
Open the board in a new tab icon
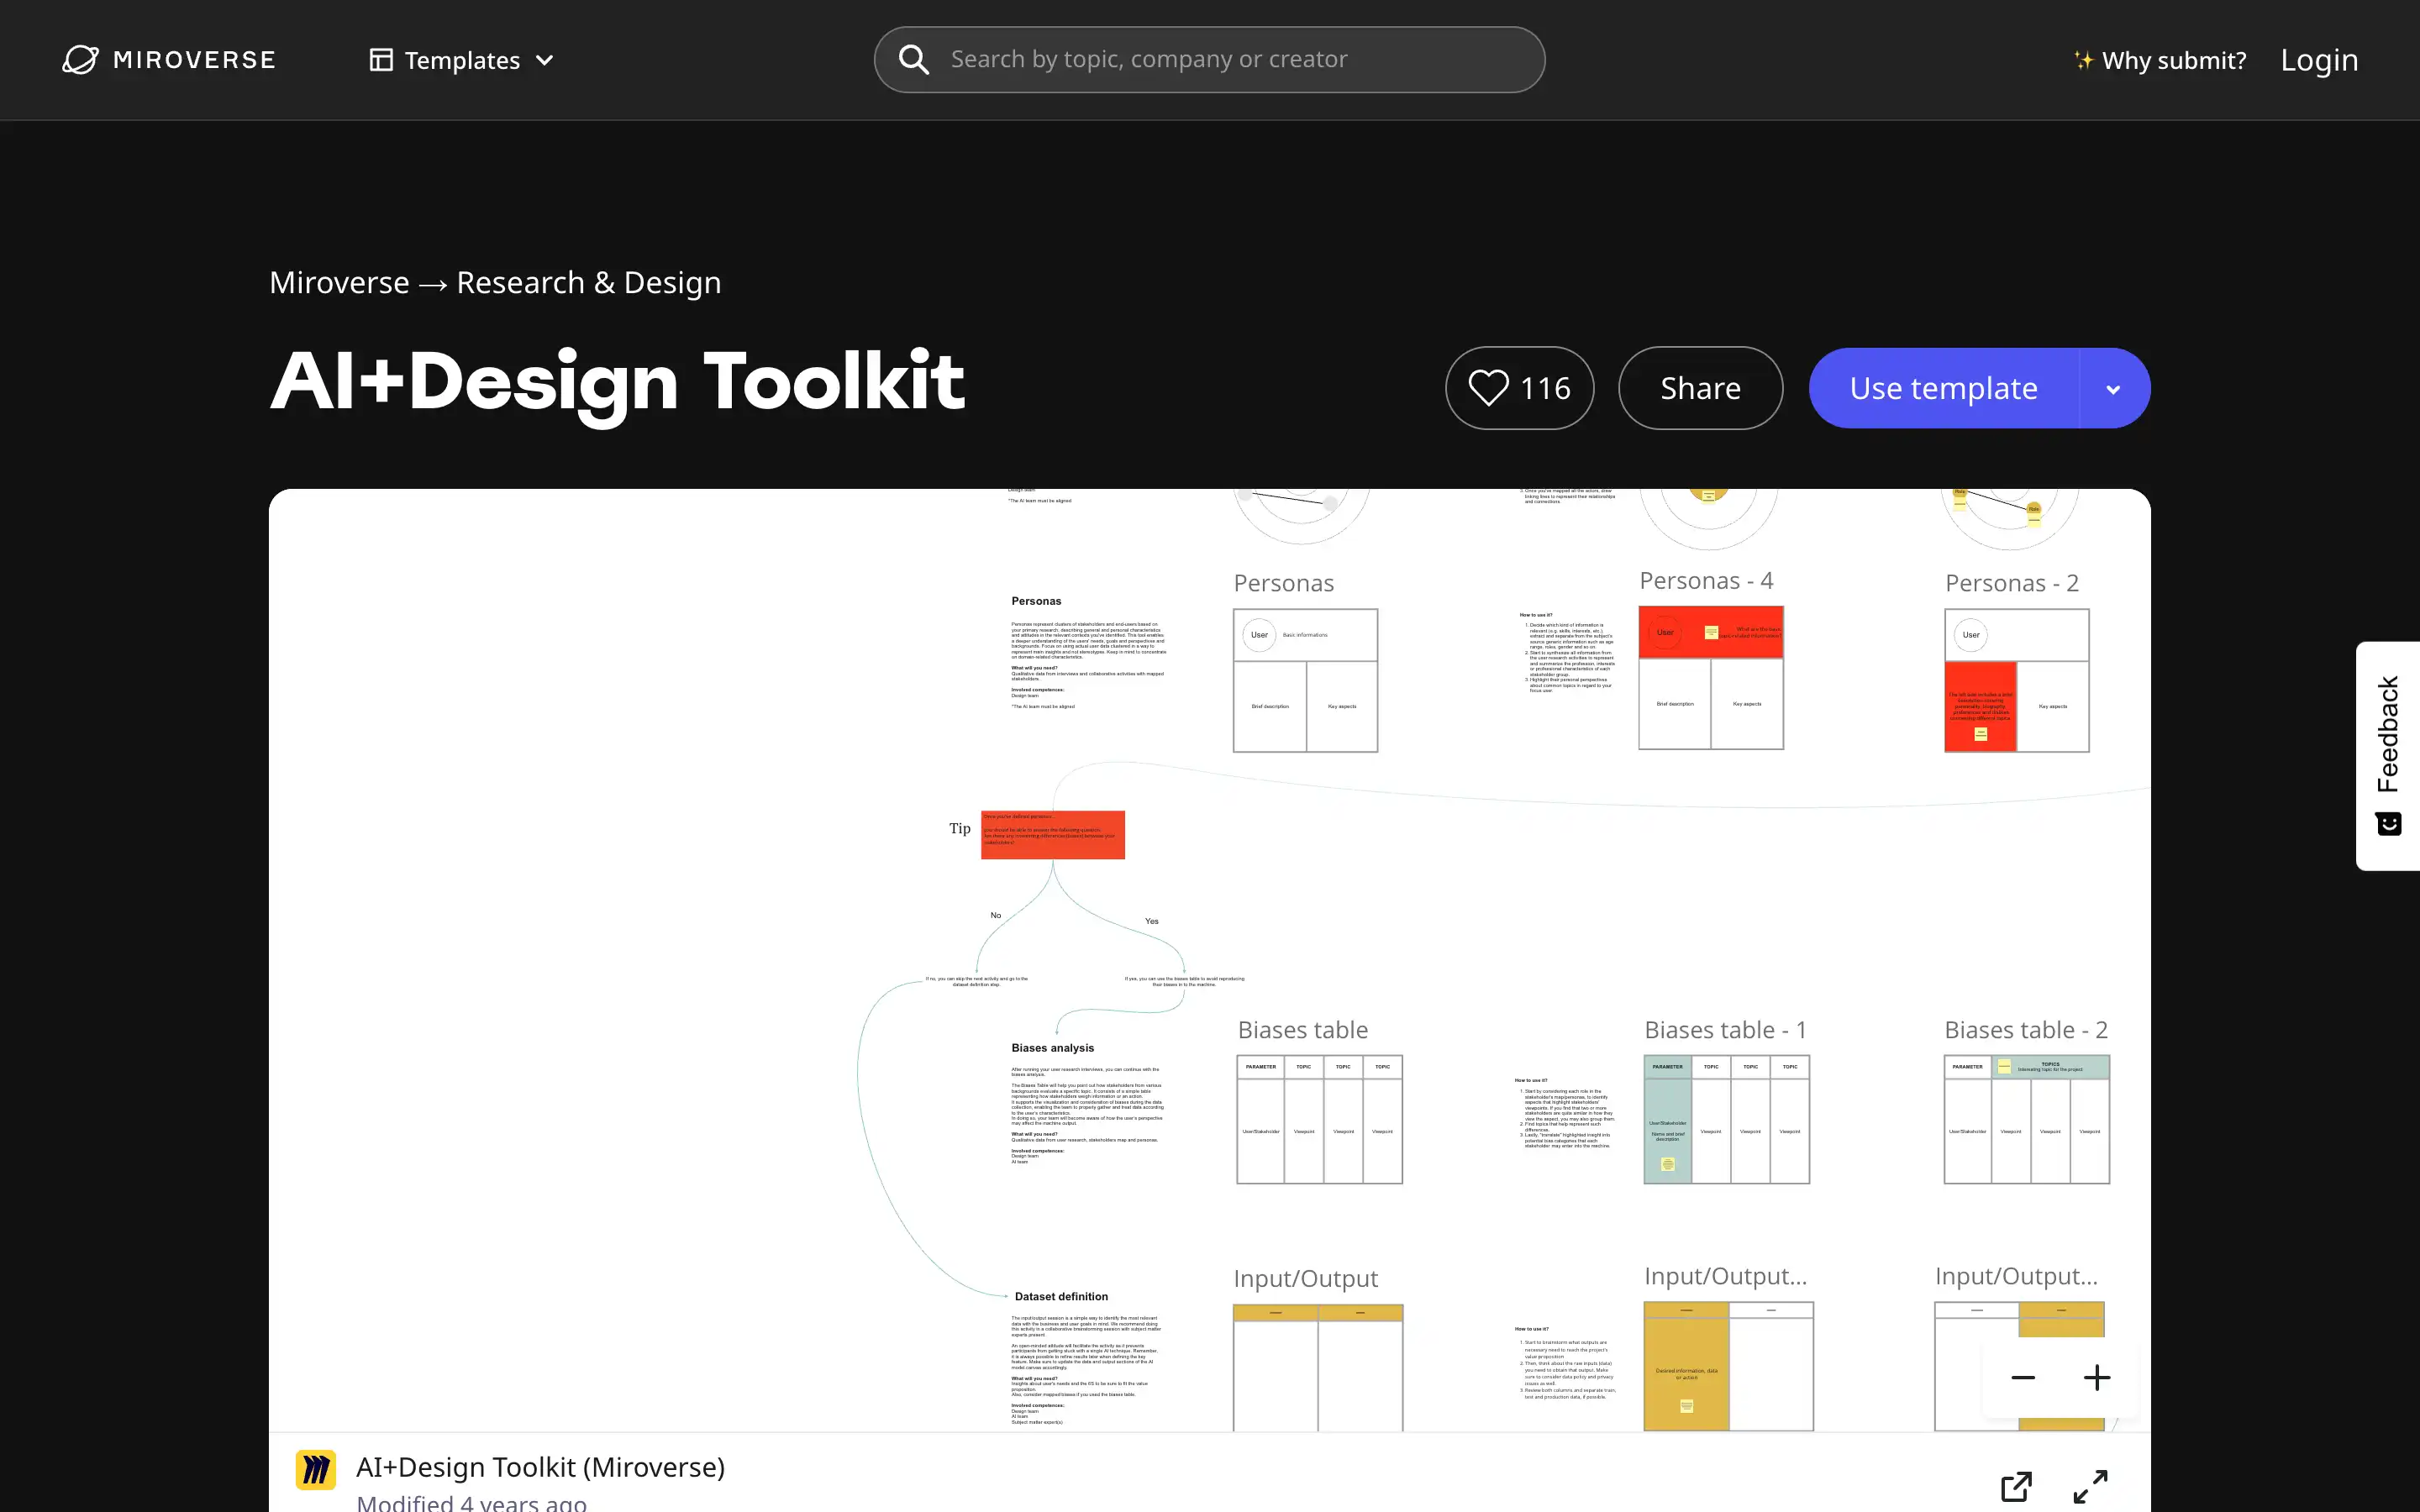[x=2016, y=1486]
